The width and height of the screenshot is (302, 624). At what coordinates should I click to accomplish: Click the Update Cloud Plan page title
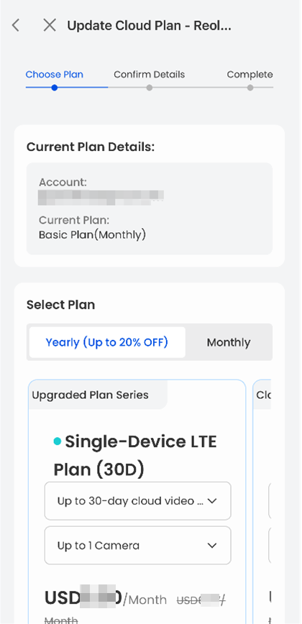coord(150,26)
